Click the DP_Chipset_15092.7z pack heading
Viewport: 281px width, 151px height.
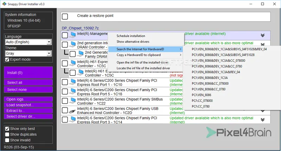click(80, 28)
